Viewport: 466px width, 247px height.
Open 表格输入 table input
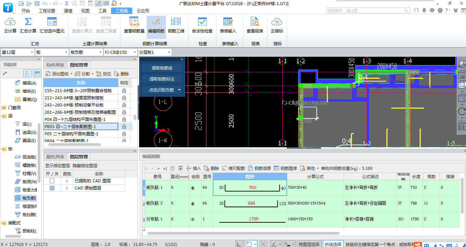pyautogui.click(x=228, y=25)
